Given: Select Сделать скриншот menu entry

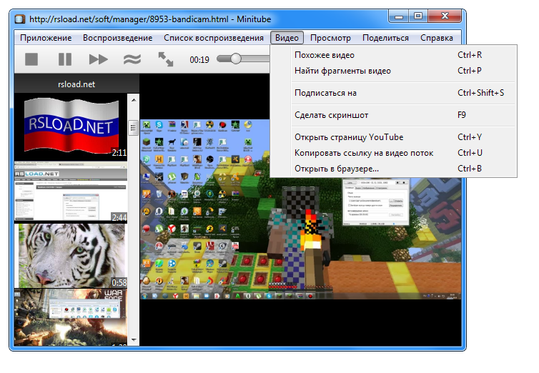Looking at the screenshot, I should 394,115.
